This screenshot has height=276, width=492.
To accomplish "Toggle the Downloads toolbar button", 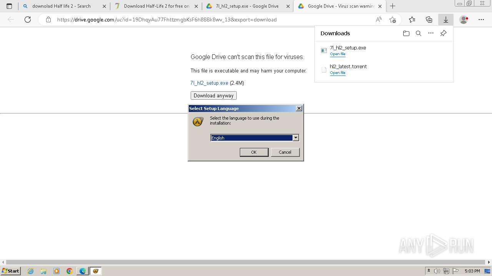I will (446, 20).
